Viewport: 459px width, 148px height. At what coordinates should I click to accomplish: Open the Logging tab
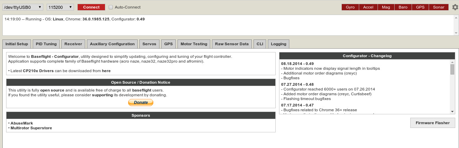pyautogui.click(x=278, y=44)
